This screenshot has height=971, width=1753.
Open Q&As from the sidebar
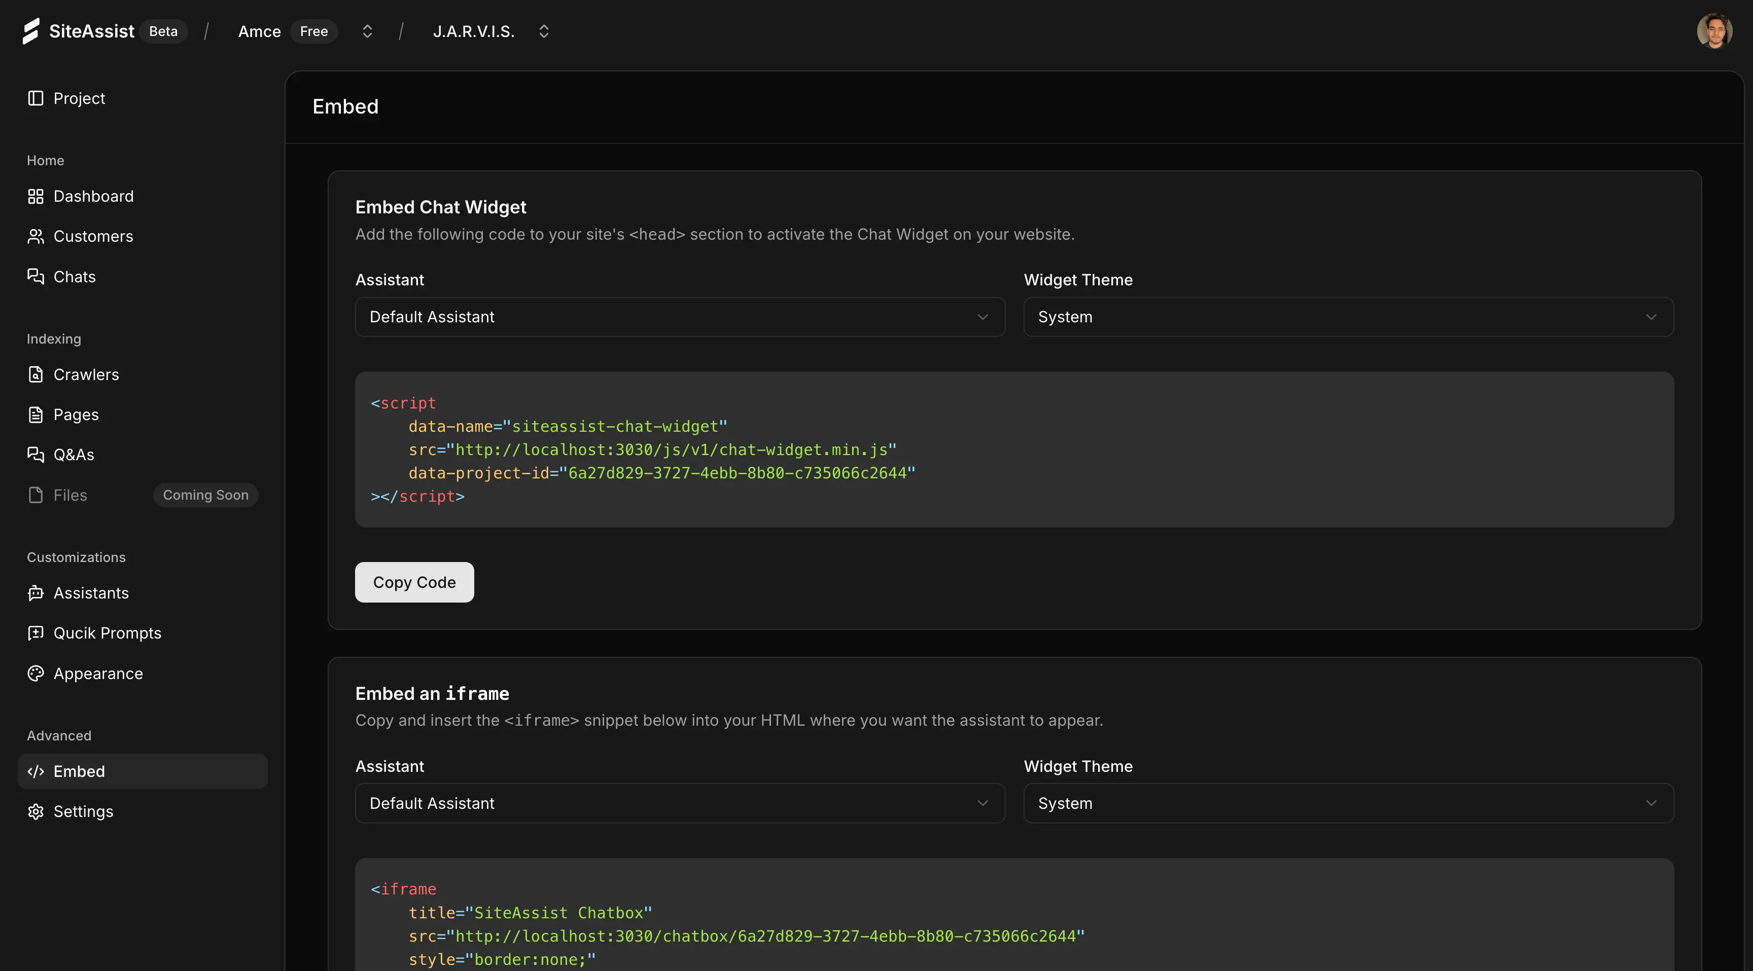click(x=142, y=455)
